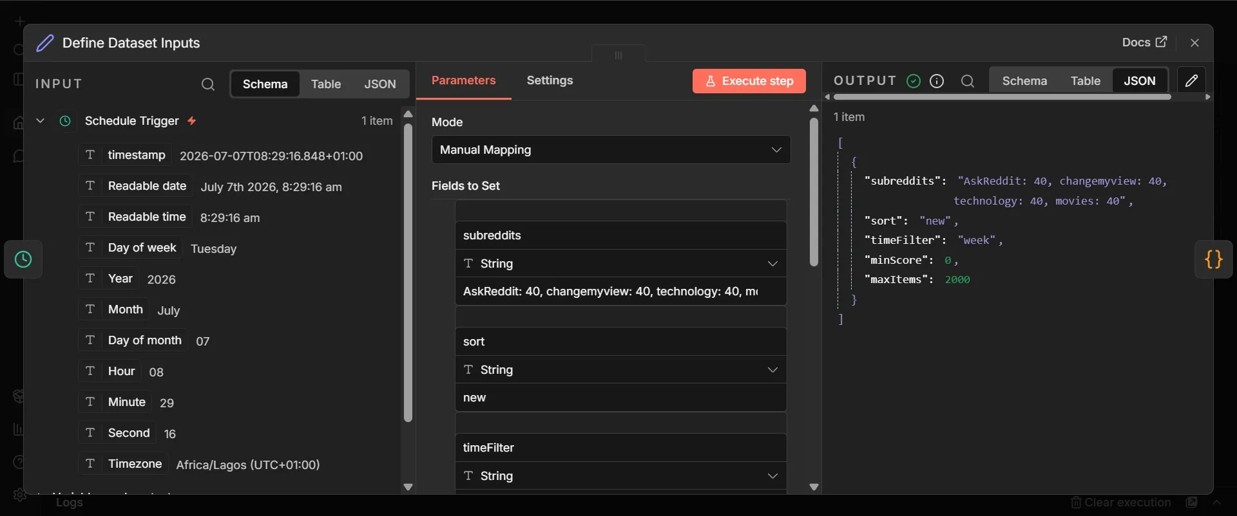Open the timeFilter type String dropdown
The height and width of the screenshot is (516, 1237).
[621, 475]
